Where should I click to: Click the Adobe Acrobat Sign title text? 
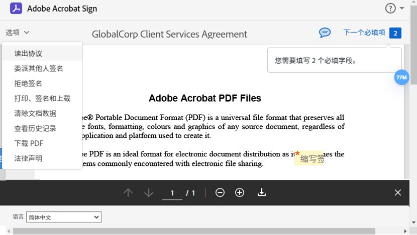pos(62,9)
